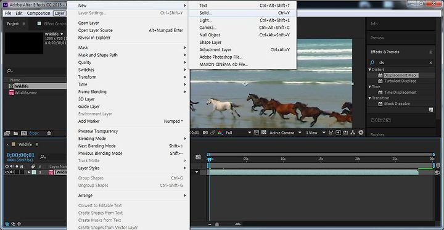
Task: Click Open Layer menu entry
Action: tap(128, 23)
